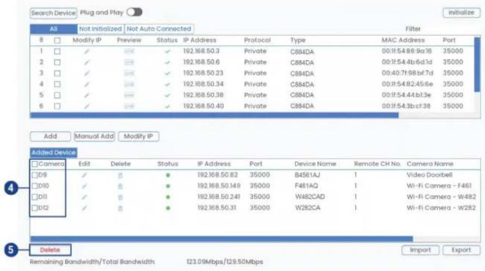This screenshot has height=271, width=485.
Task: Click trash icon for D11 row
Action: (120, 197)
